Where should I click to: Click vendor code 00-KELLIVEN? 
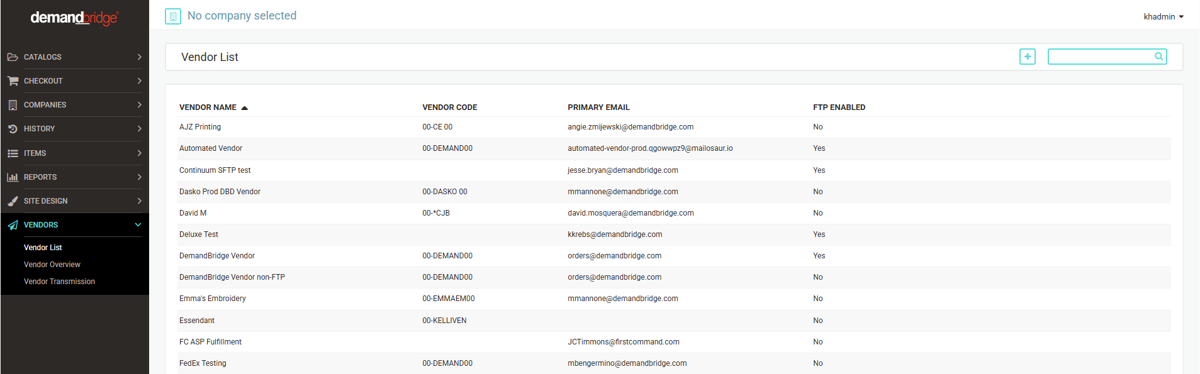pos(444,321)
